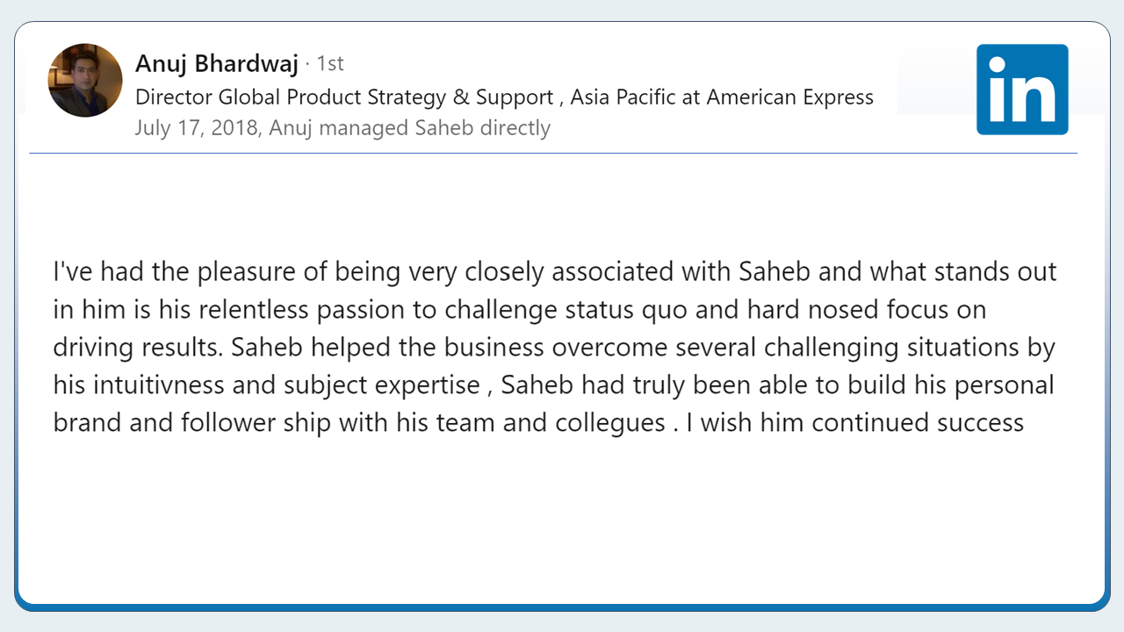Click the American Express company text
1124x632 pixels.
[x=790, y=97]
